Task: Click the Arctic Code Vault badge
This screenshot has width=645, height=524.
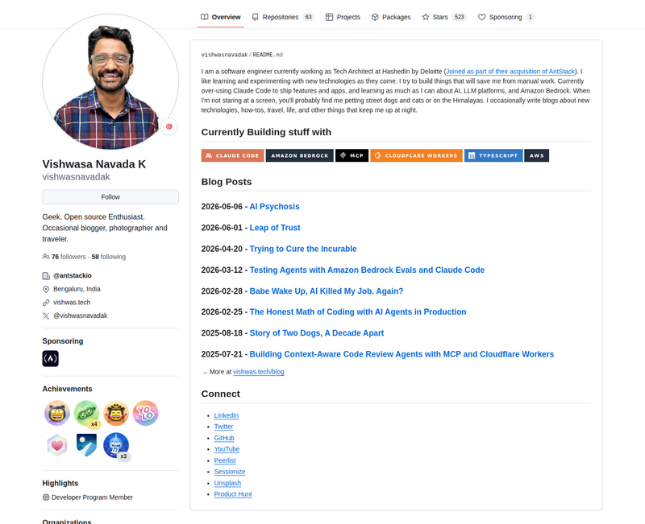Action: click(87, 445)
